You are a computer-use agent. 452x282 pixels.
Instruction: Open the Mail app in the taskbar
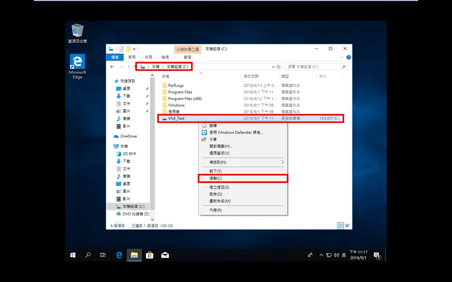pos(165,255)
